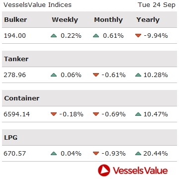Open the Tanker index section header

16,59
